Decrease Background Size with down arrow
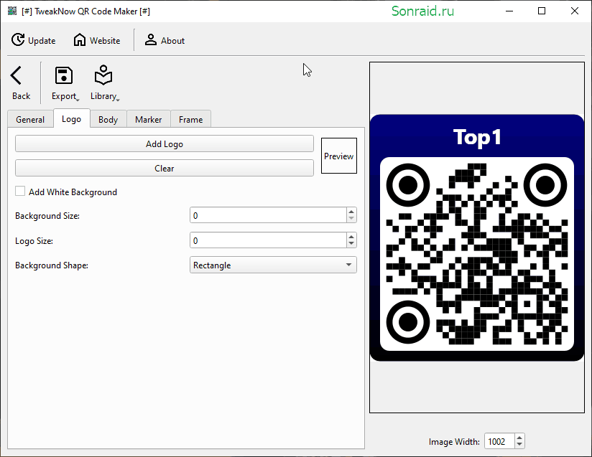 click(351, 219)
